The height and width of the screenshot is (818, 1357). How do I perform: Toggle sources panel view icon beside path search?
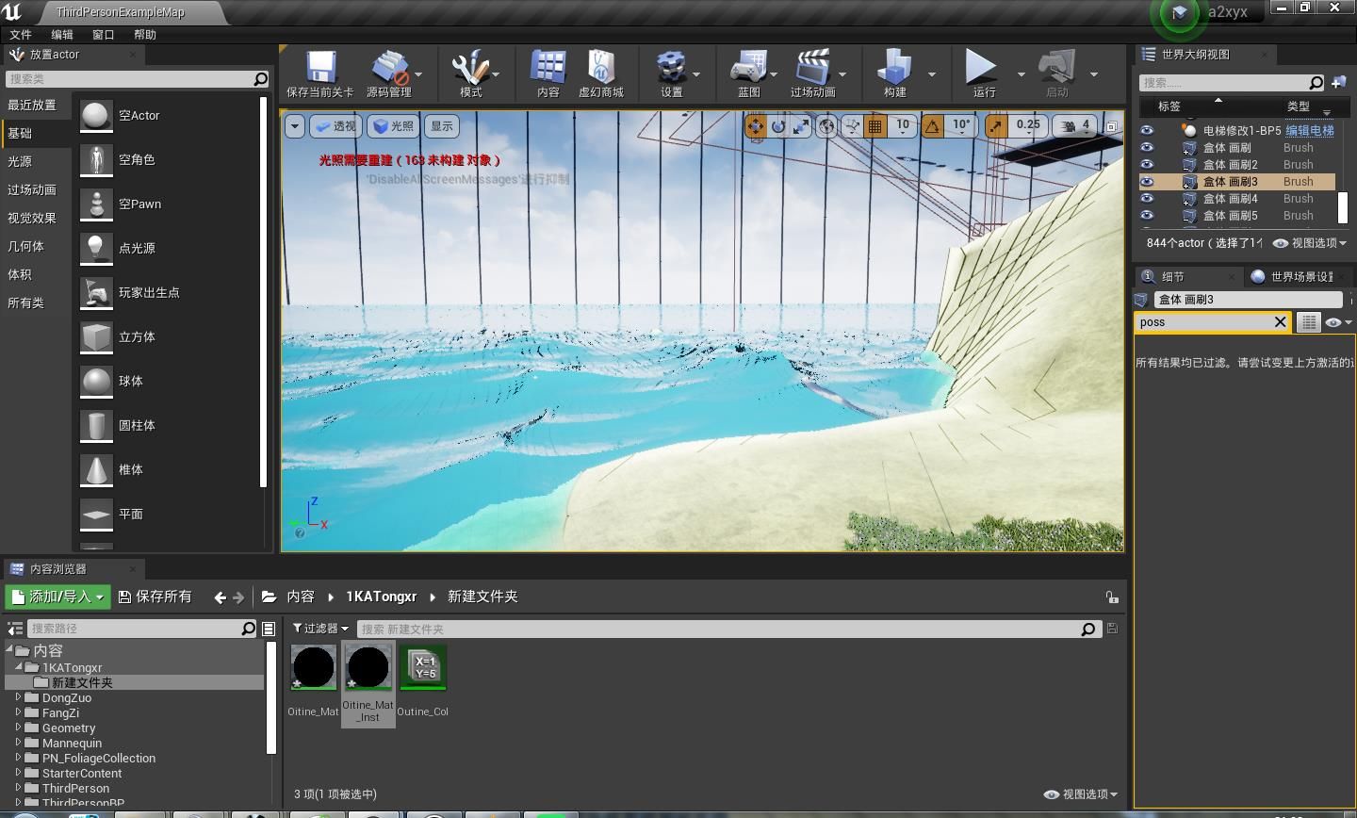tap(269, 629)
